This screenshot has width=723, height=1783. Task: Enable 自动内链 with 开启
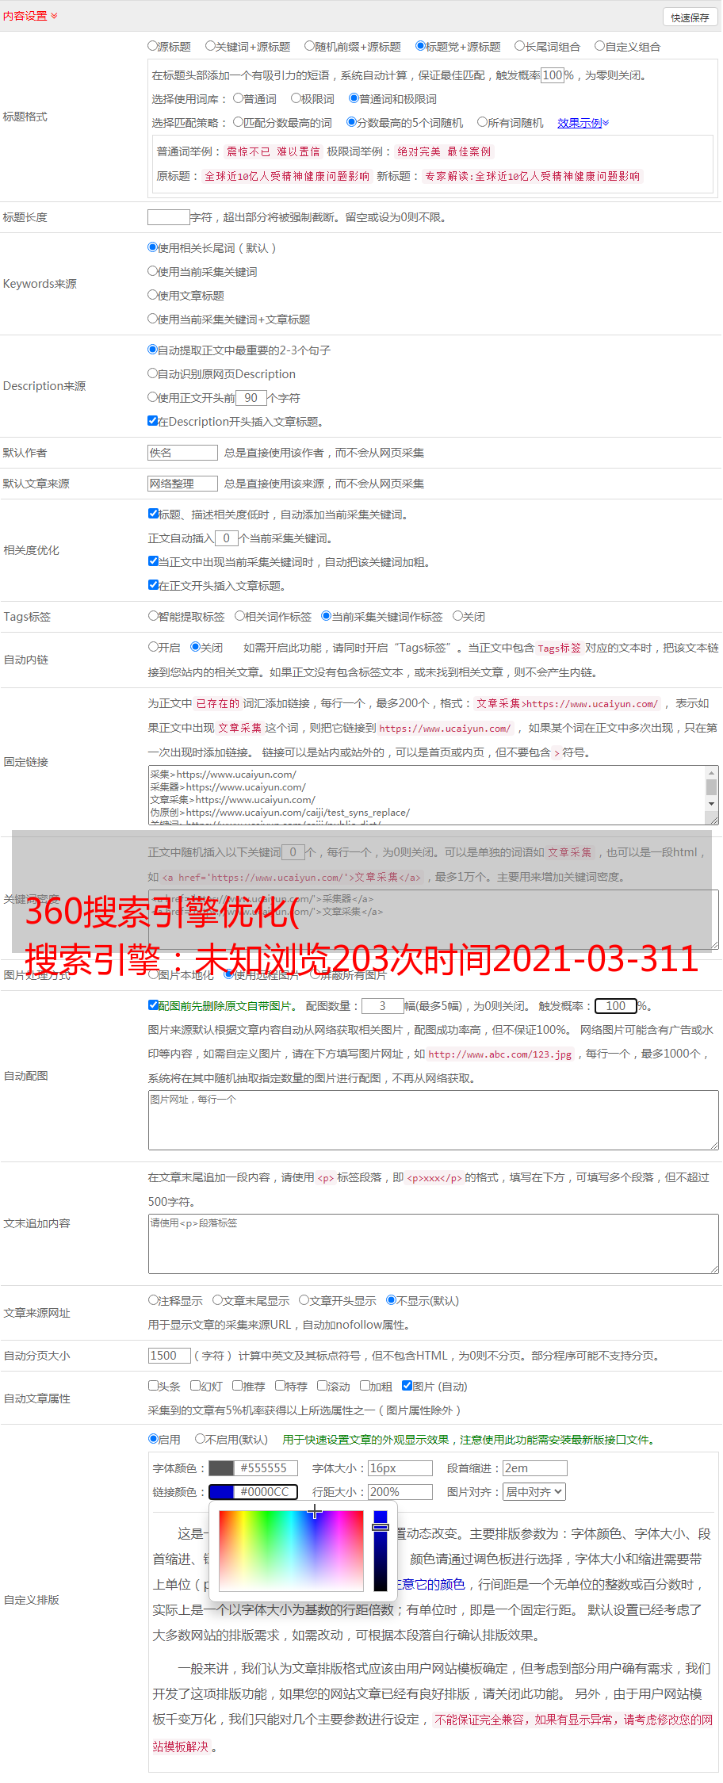point(153,647)
